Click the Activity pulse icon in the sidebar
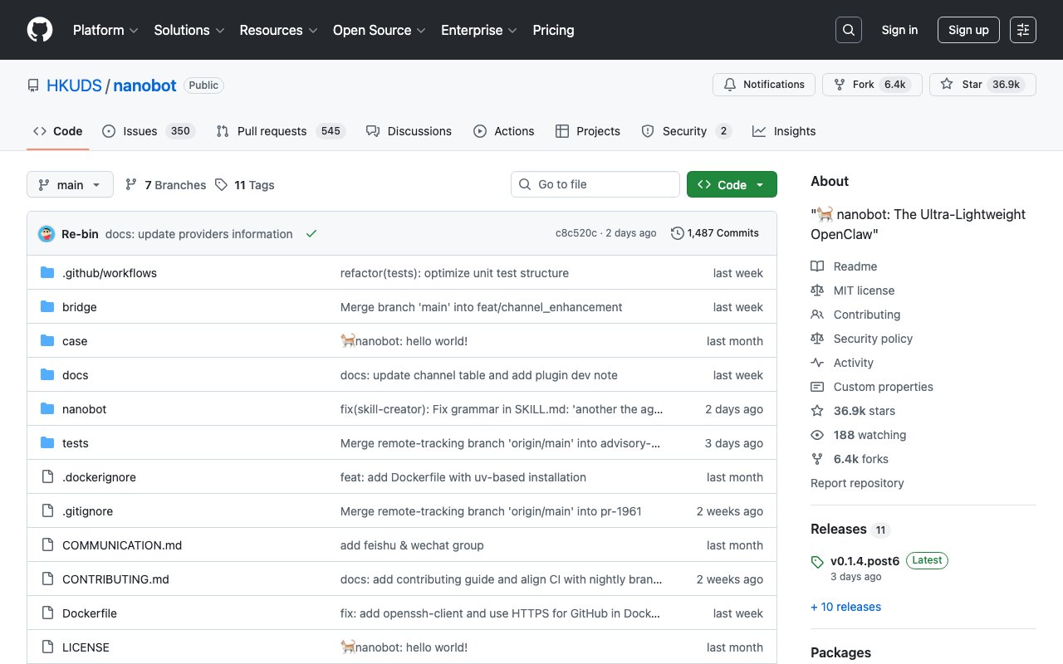 coord(817,363)
